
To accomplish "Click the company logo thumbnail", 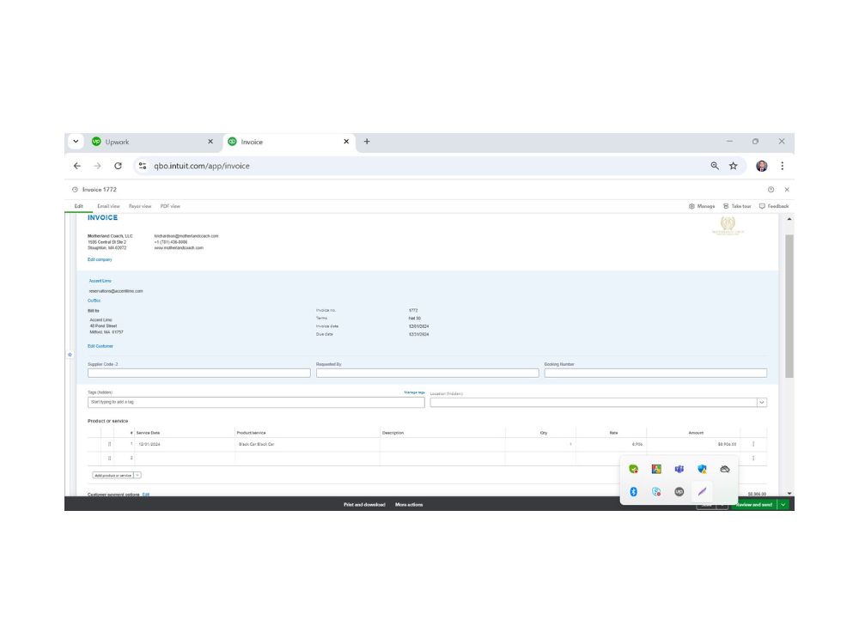I will point(728,226).
